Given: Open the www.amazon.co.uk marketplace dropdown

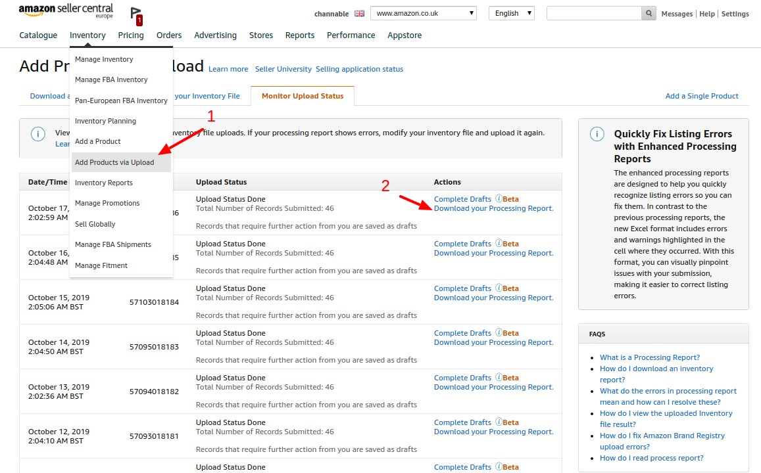Looking at the screenshot, I should point(423,14).
